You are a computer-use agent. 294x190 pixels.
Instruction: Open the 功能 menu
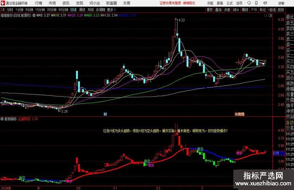(x=210, y=3)
